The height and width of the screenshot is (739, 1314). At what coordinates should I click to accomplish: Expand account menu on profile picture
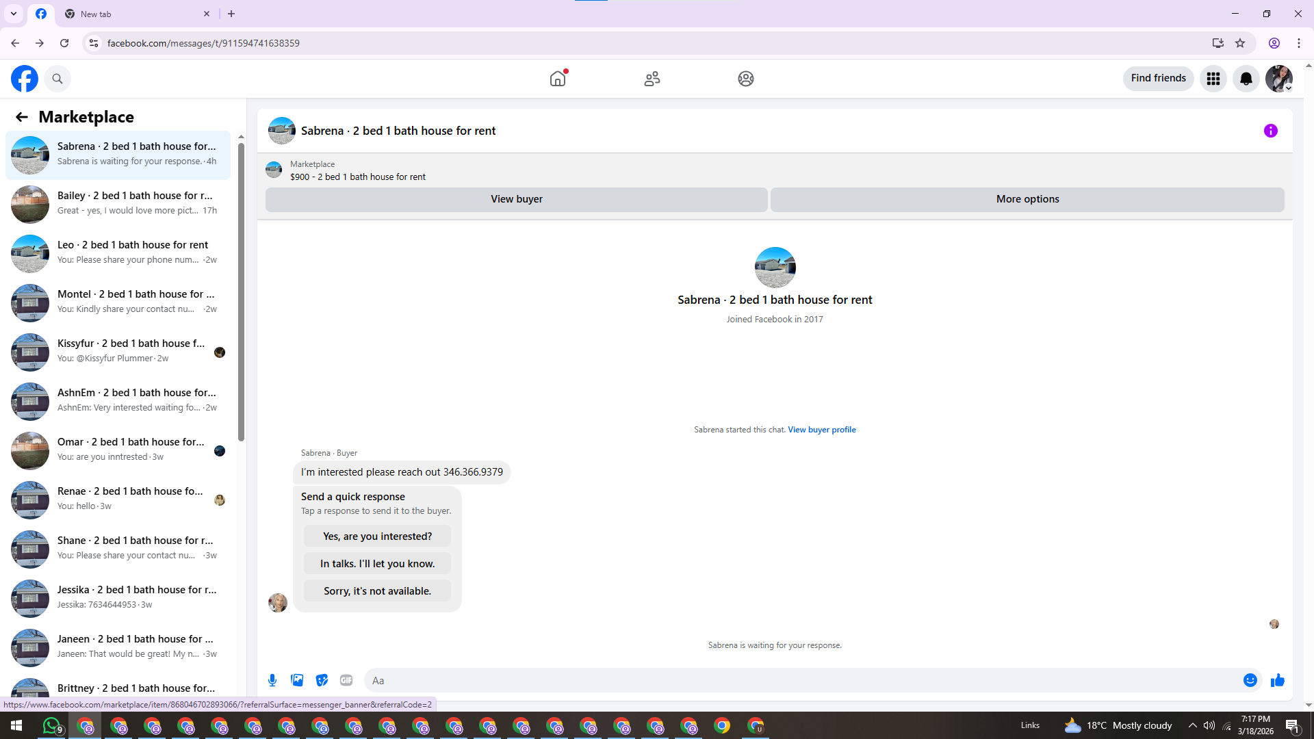click(x=1278, y=79)
